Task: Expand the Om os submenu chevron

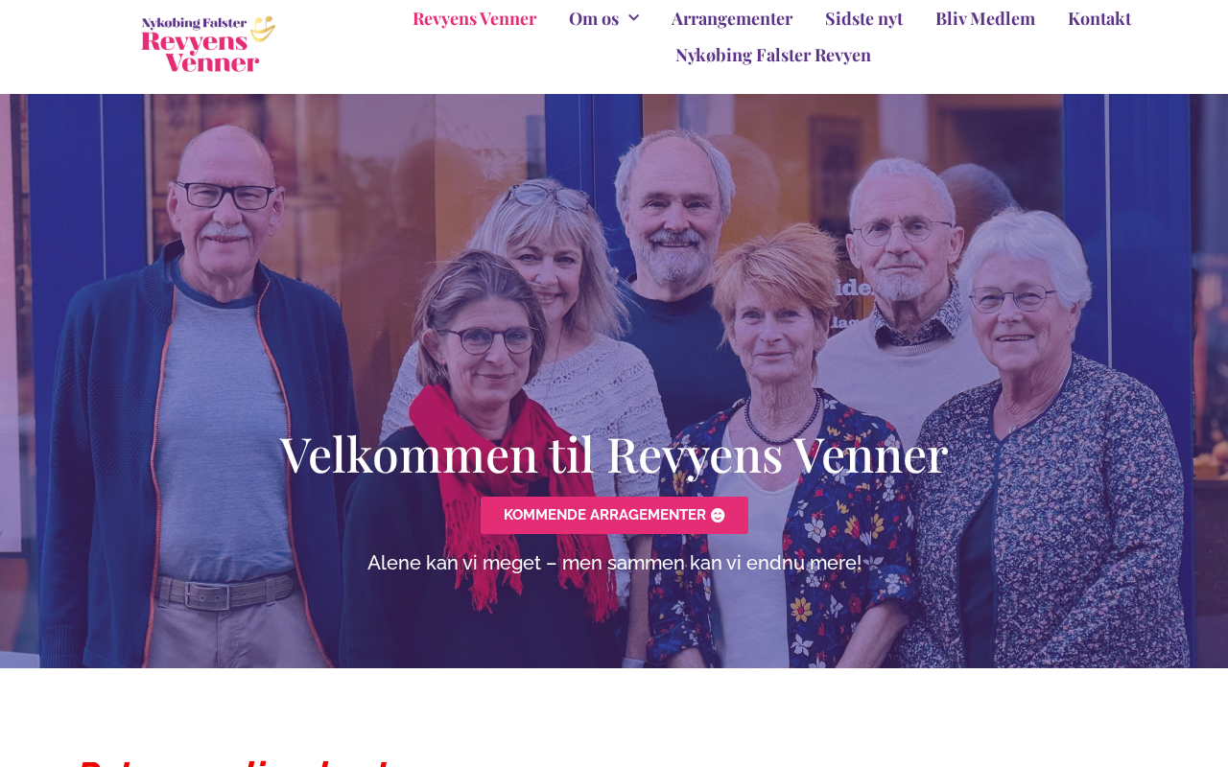Action: tap(633, 17)
